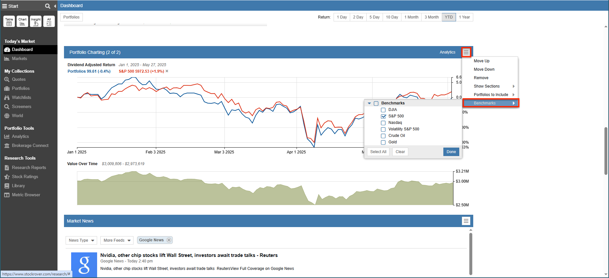609x278 pixels.
Task: Select the 2 Day return period
Action: click(x=358, y=17)
